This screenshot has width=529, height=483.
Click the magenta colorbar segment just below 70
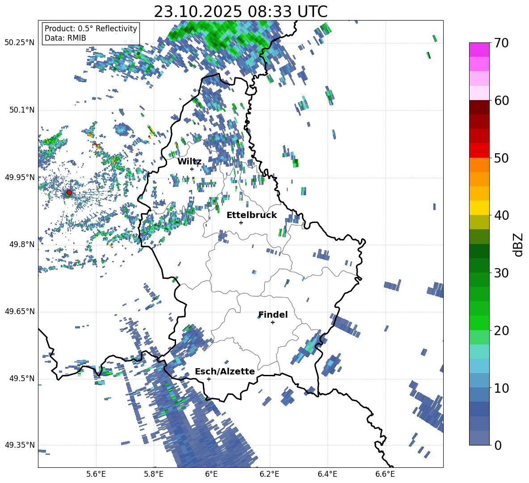coord(479,50)
